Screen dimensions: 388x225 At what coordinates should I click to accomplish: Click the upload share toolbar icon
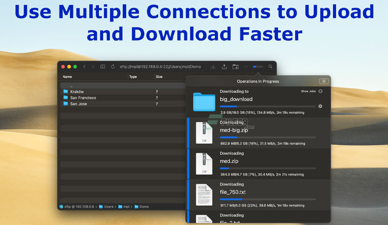[224, 66]
